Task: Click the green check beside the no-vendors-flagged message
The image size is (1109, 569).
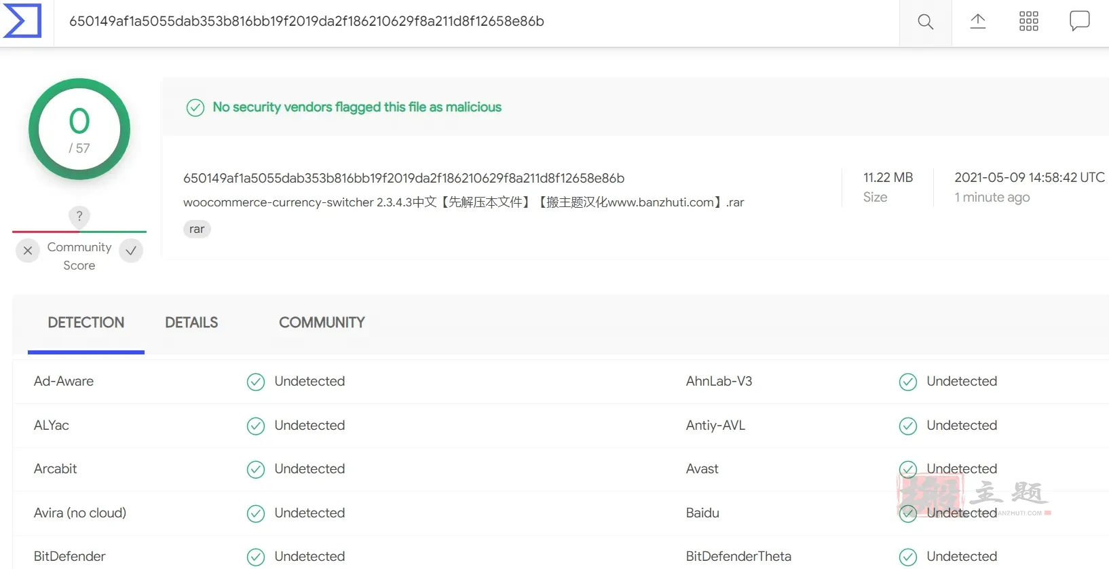Action: click(195, 108)
